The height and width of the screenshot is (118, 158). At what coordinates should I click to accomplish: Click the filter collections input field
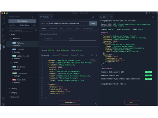click(x=21, y=30)
